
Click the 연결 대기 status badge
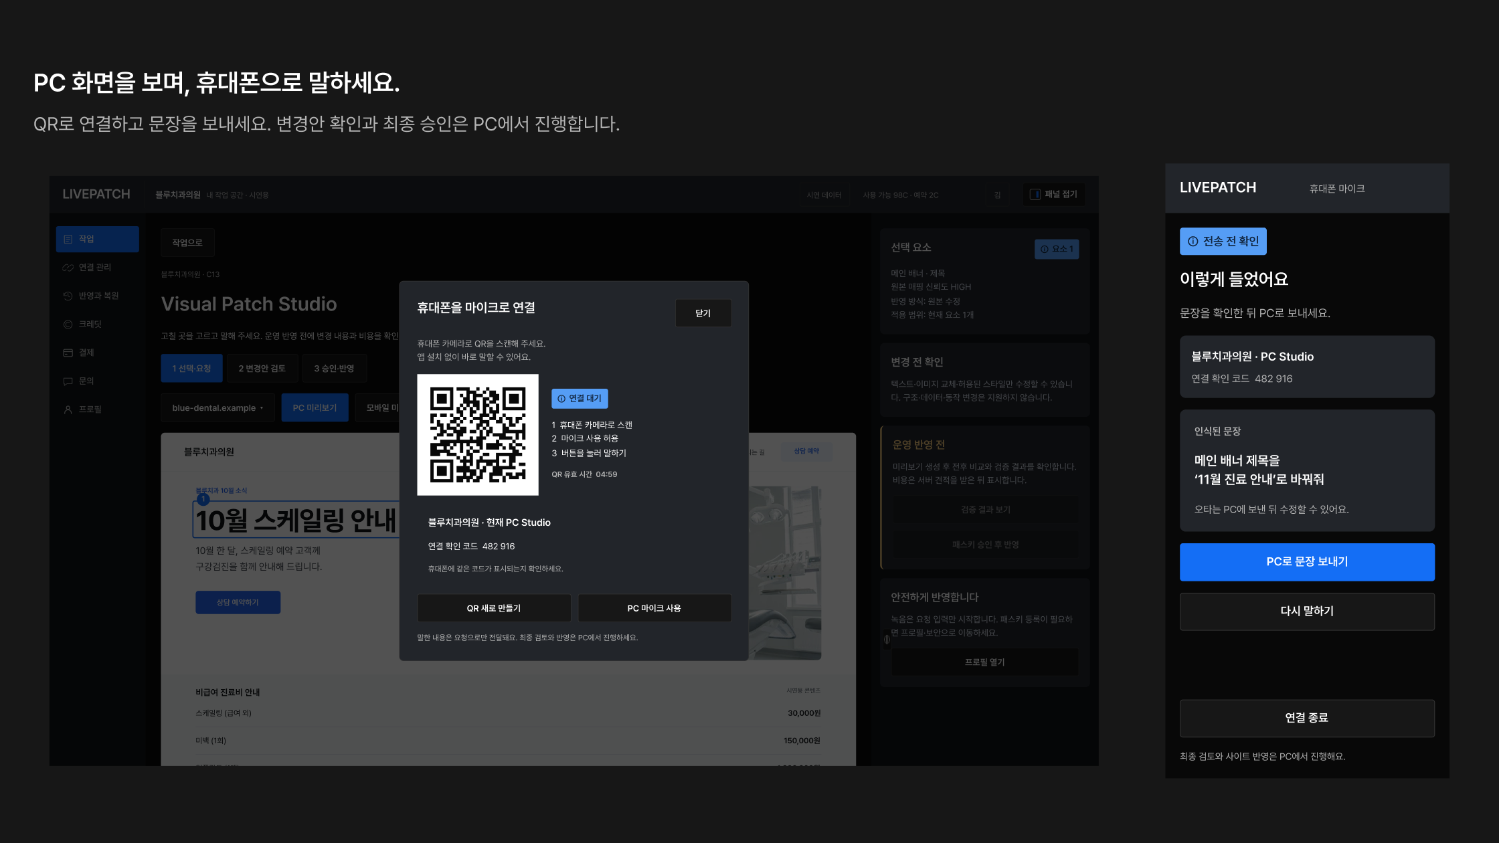tap(580, 399)
